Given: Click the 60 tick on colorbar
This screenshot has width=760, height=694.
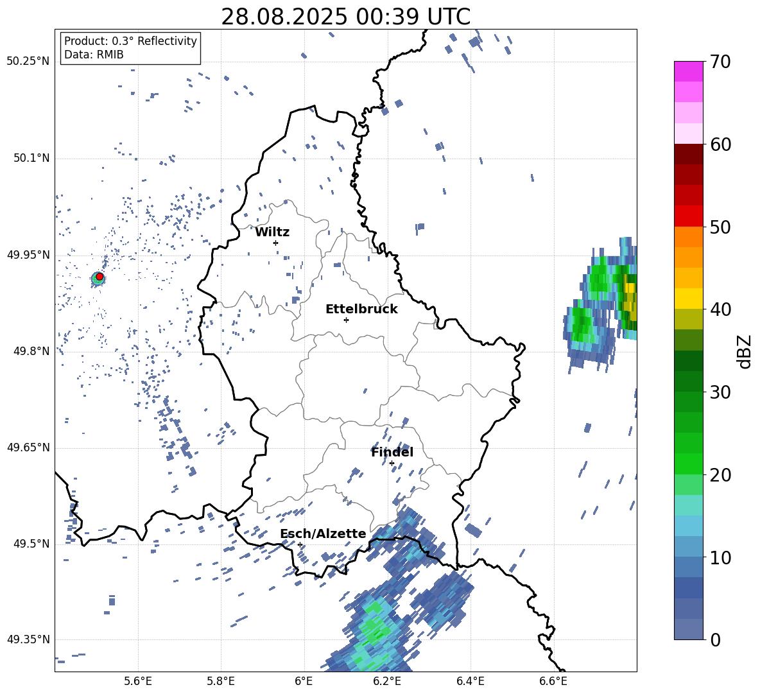Looking at the screenshot, I should tap(720, 144).
